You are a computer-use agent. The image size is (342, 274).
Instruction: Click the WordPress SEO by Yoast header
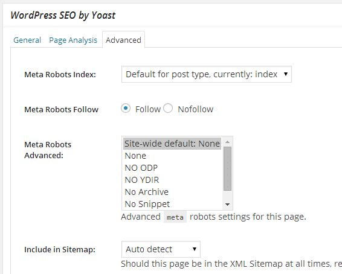[x=63, y=15]
